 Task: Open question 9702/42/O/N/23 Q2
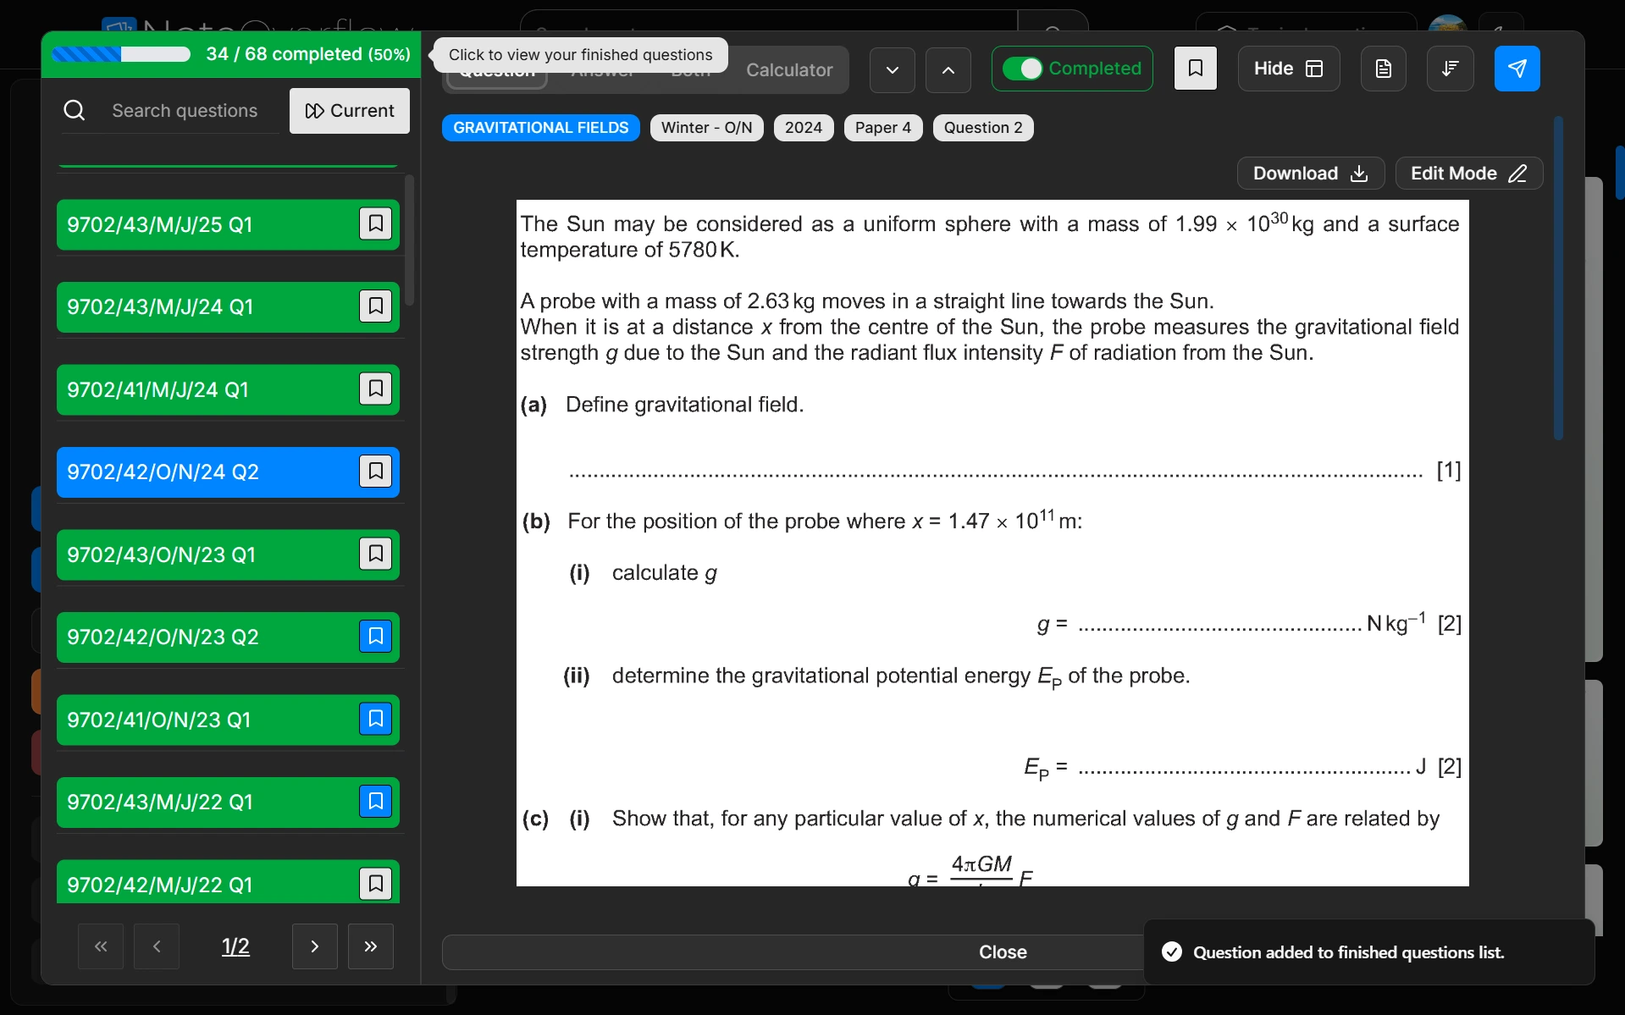228,637
